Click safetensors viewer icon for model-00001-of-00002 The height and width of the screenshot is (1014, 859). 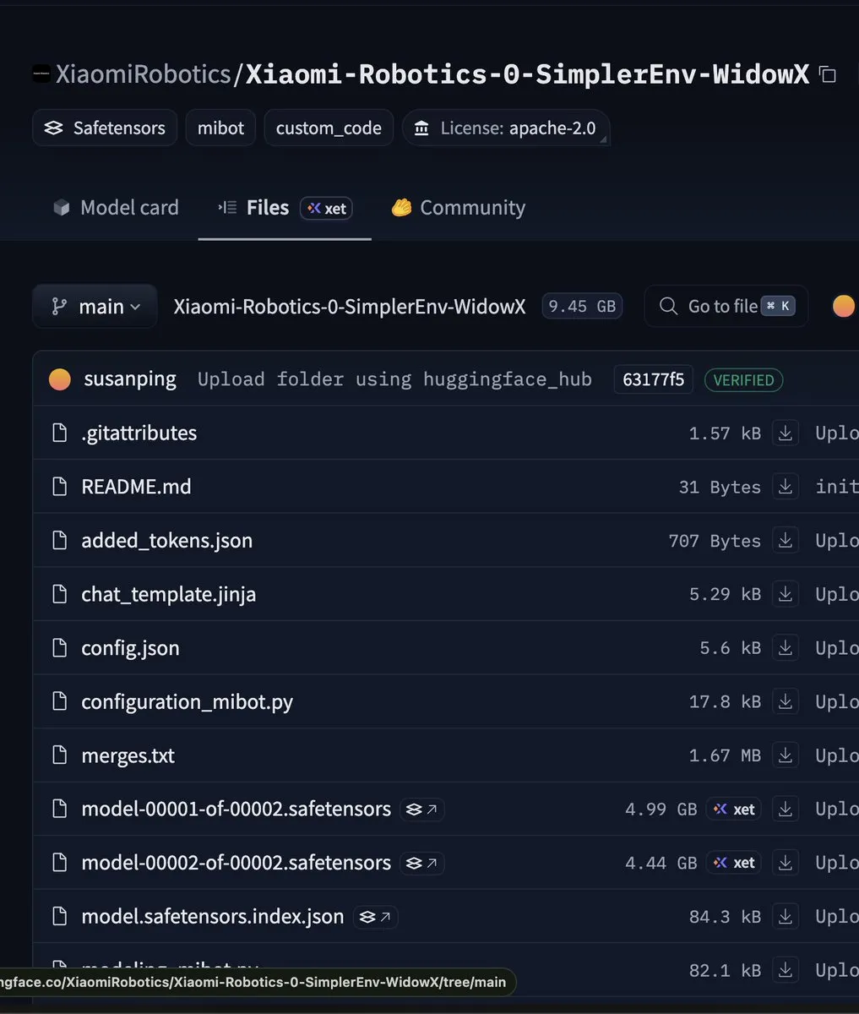point(421,810)
